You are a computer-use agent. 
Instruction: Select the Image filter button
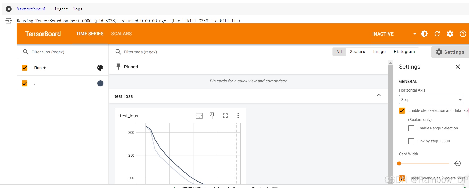[x=380, y=52]
